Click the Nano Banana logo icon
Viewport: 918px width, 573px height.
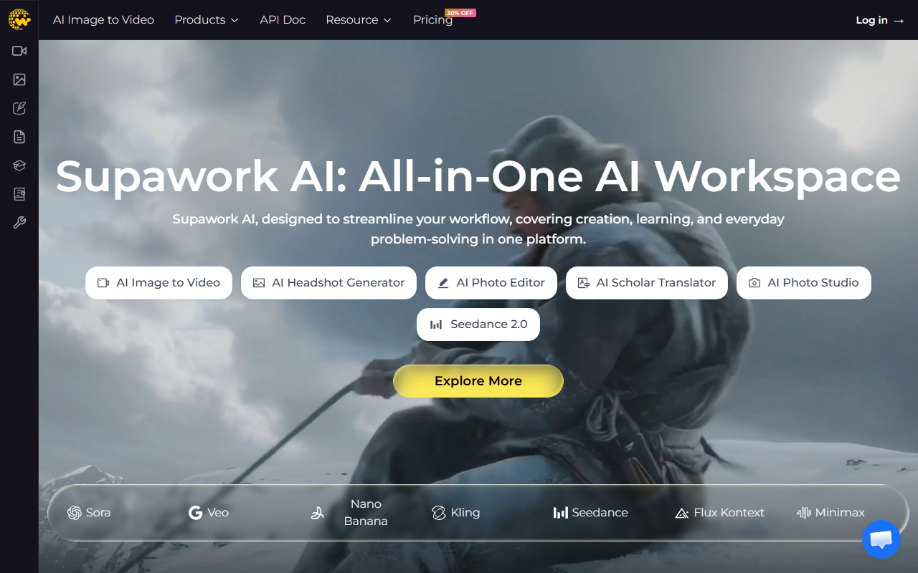point(318,513)
